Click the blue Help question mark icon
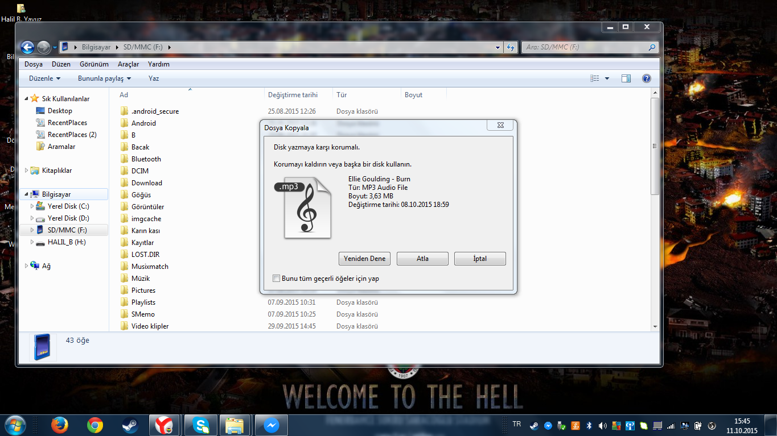Screen dimensions: 777x436 coord(646,78)
